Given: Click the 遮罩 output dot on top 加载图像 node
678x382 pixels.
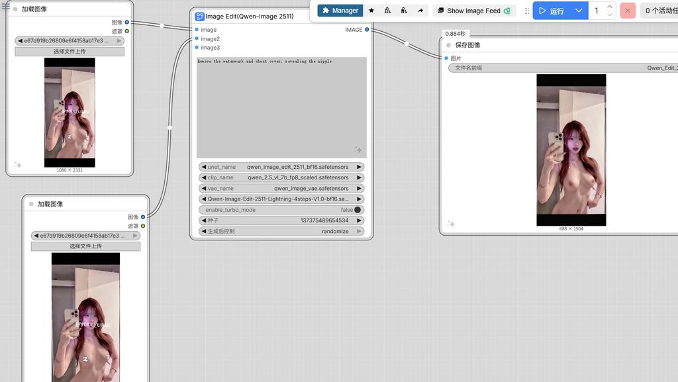Looking at the screenshot, I should point(126,31).
